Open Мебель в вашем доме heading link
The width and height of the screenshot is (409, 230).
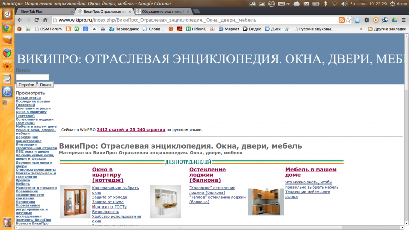point(311,172)
